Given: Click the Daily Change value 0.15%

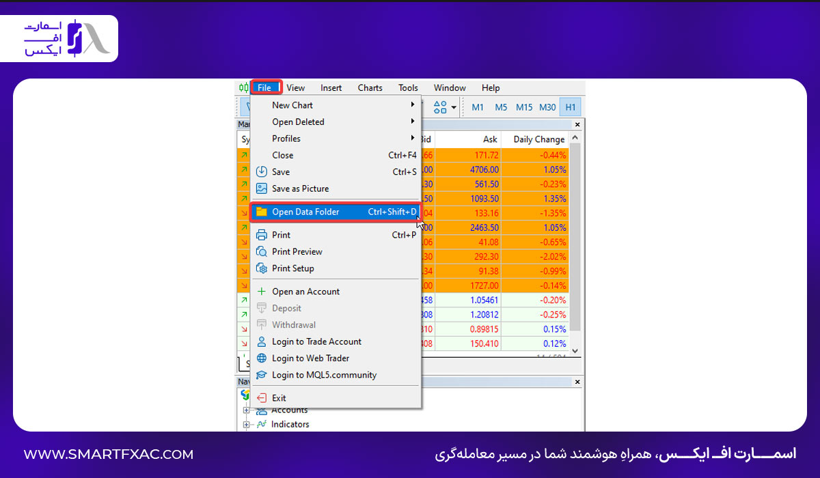Looking at the screenshot, I should (554, 329).
